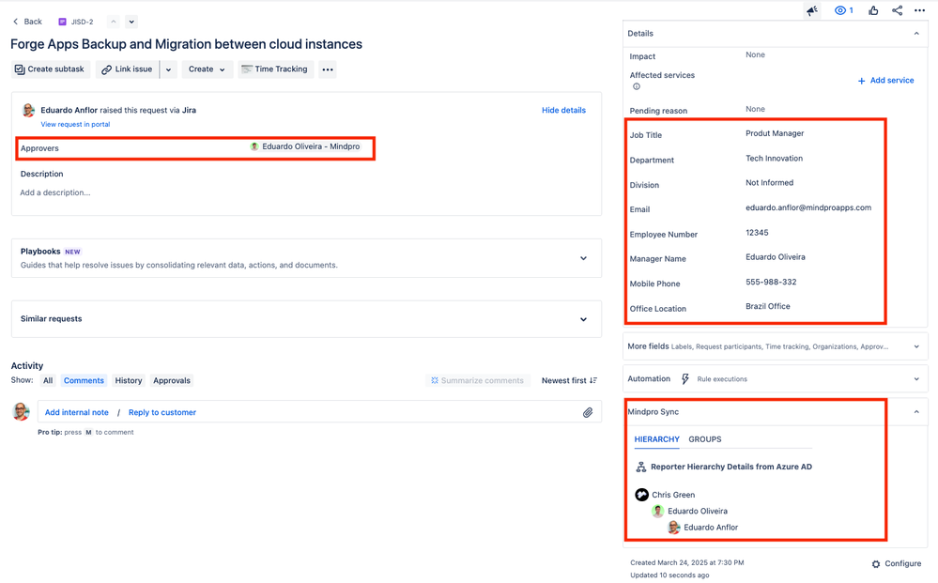Collapse the Details panel
The width and height of the screenshot is (938, 583).
916,34
